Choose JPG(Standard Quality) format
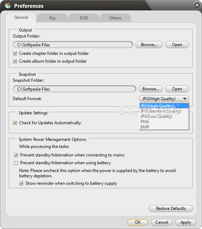Viewport: 202px width, 229px height. [164, 111]
